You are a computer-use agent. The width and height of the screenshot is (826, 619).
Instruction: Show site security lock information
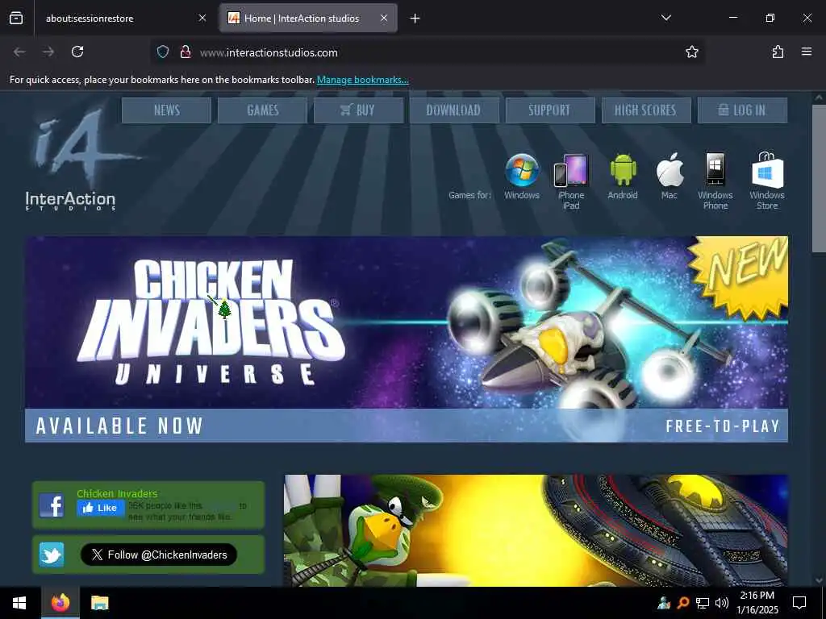coord(185,52)
